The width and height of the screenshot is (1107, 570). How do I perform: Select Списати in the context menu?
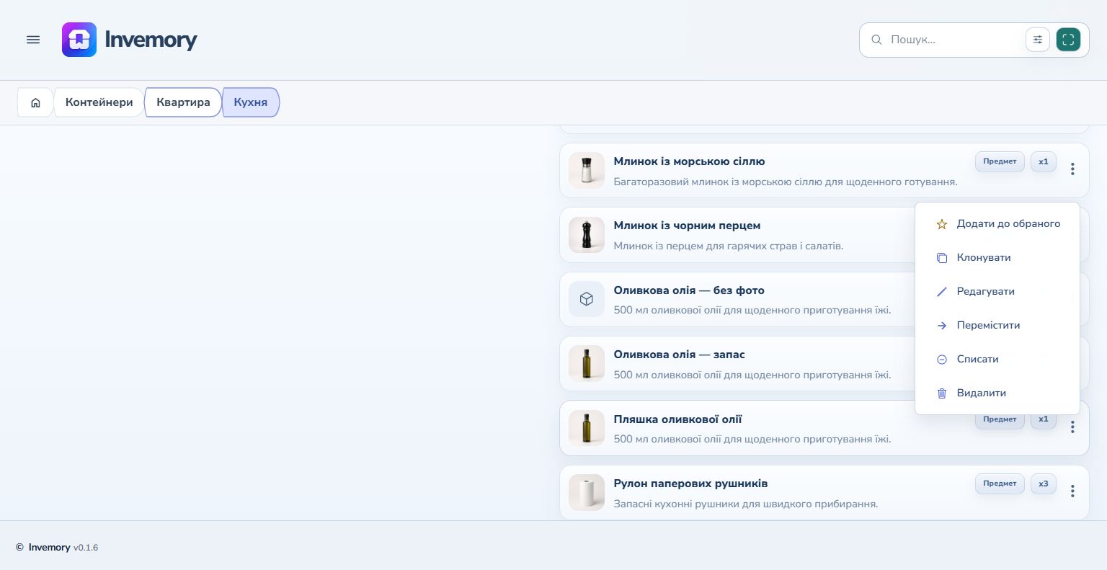pyautogui.click(x=997, y=360)
